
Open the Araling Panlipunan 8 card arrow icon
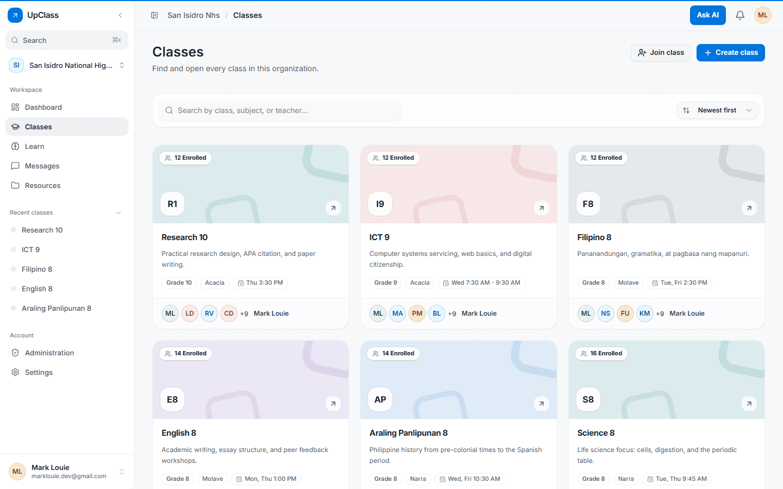[x=541, y=404]
